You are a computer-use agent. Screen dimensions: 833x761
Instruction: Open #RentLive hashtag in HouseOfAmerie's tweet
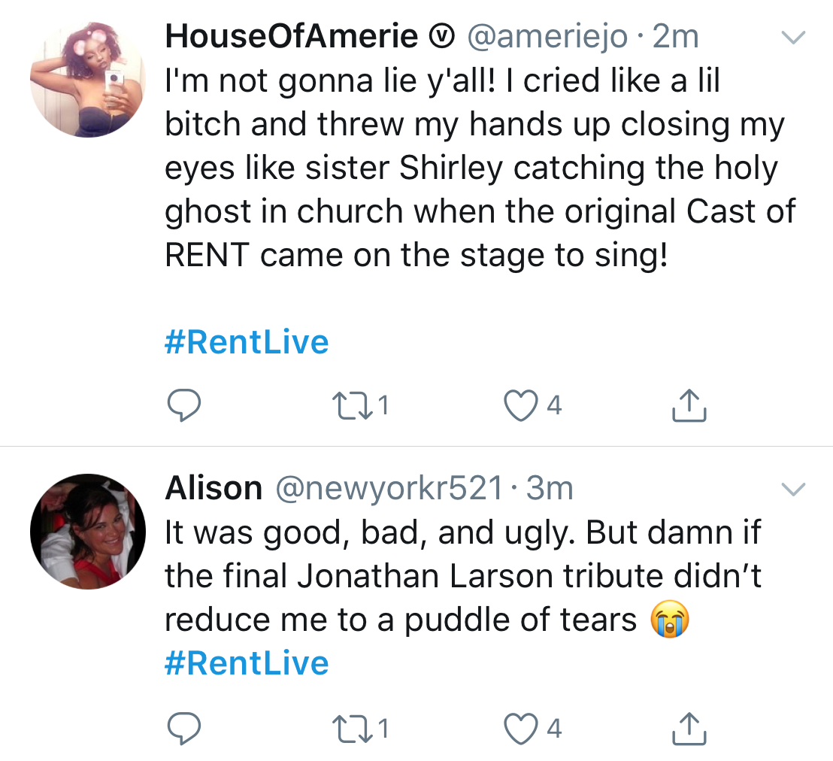[247, 342]
